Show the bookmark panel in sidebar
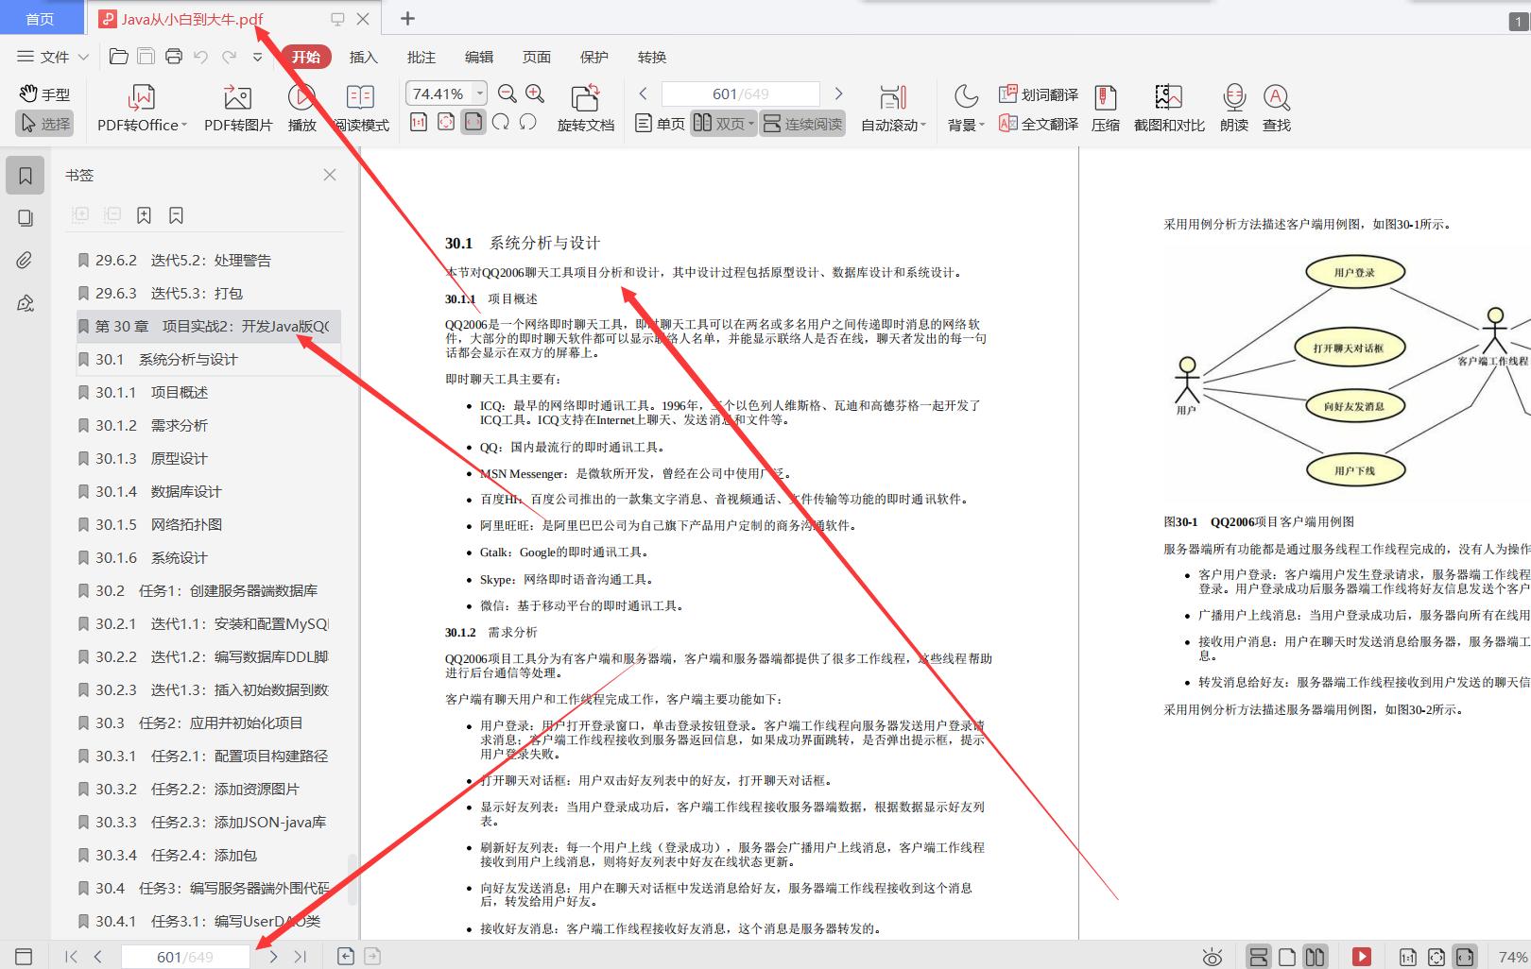1531x969 pixels. pyautogui.click(x=26, y=176)
